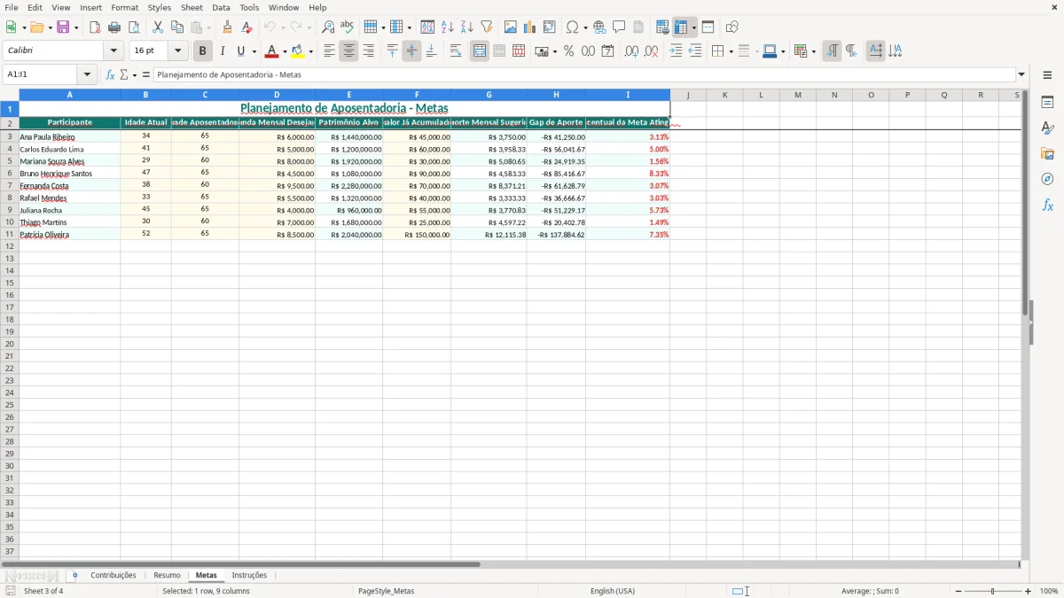The image size is (1064, 598).
Task: Insert a hyperlink
Action: point(599,27)
